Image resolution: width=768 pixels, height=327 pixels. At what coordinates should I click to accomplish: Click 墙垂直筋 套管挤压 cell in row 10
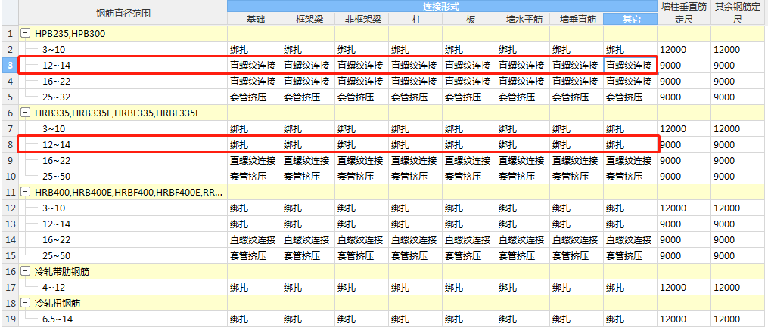(x=577, y=177)
